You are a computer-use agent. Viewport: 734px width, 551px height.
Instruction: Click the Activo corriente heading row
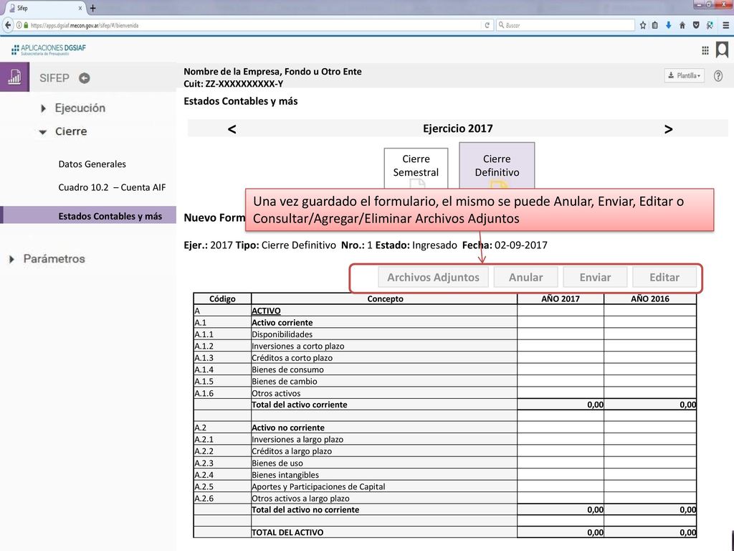point(444,322)
